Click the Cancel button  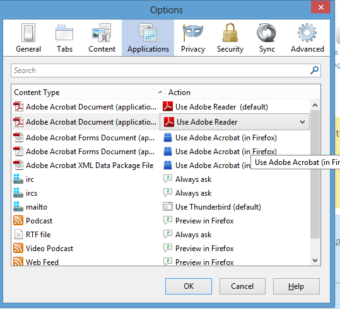[x=242, y=286]
